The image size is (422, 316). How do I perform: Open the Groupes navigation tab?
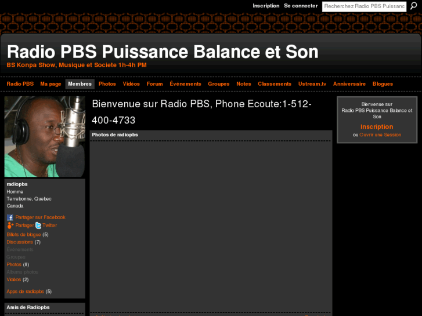(x=218, y=84)
